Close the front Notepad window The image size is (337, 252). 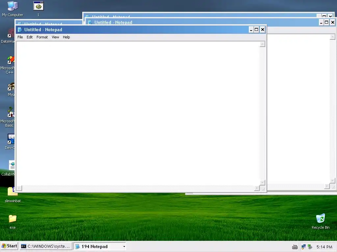(x=262, y=30)
